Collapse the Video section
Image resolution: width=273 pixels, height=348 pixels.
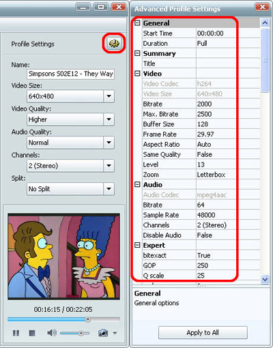point(137,74)
